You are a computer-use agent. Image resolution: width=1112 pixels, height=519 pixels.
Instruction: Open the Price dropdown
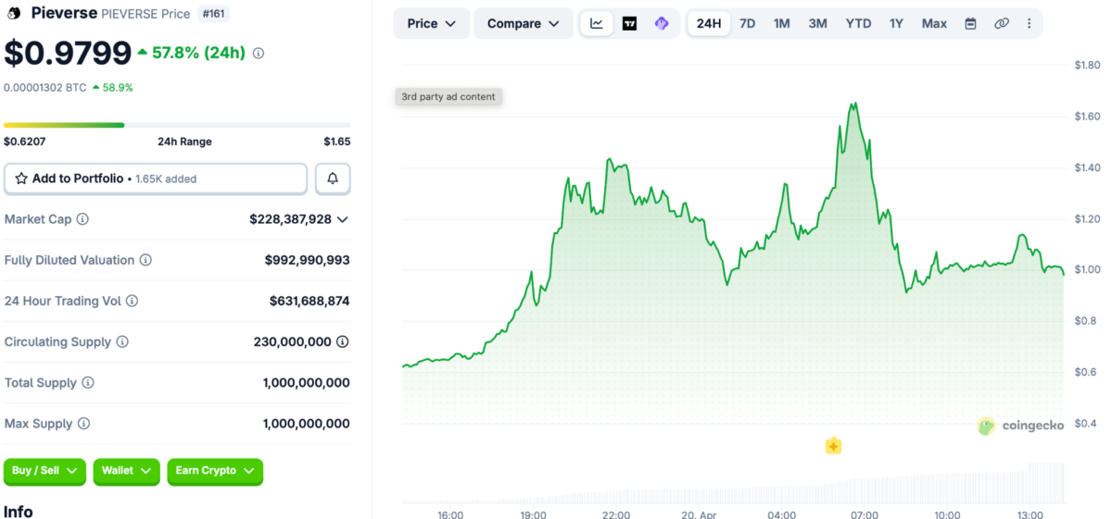[431, 23]
